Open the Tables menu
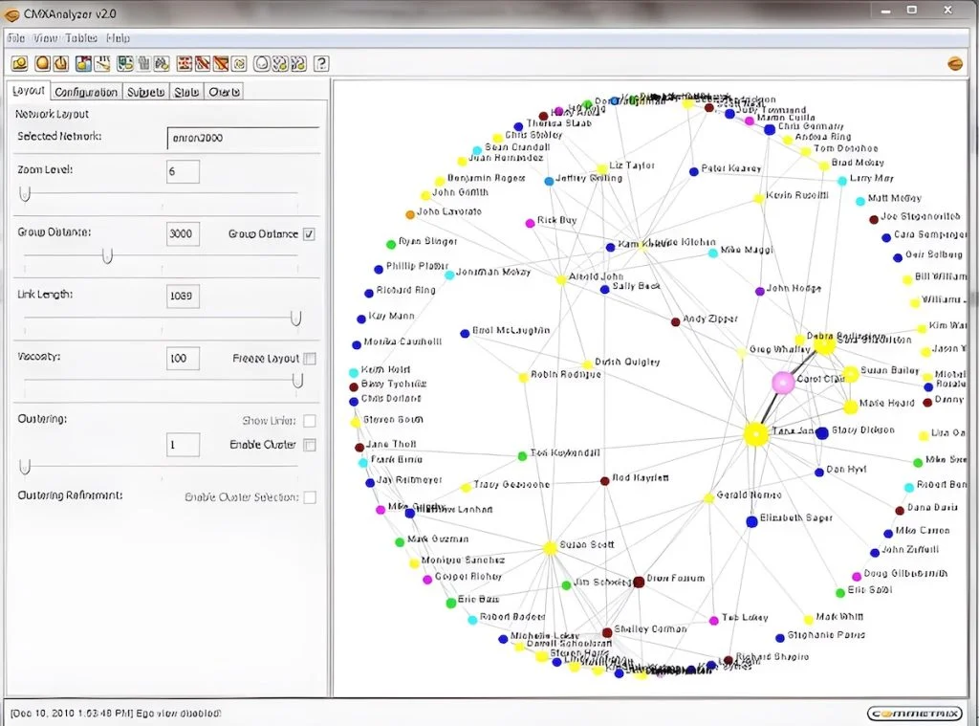 pos(81,38)
